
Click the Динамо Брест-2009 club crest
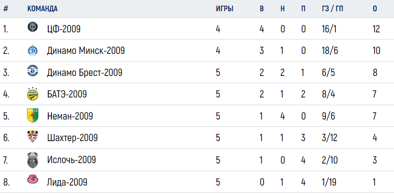[x=32, y=71]
